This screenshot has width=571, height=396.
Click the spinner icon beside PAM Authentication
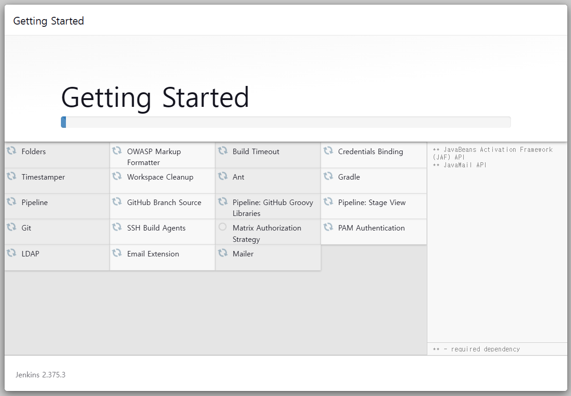(328, 227)
